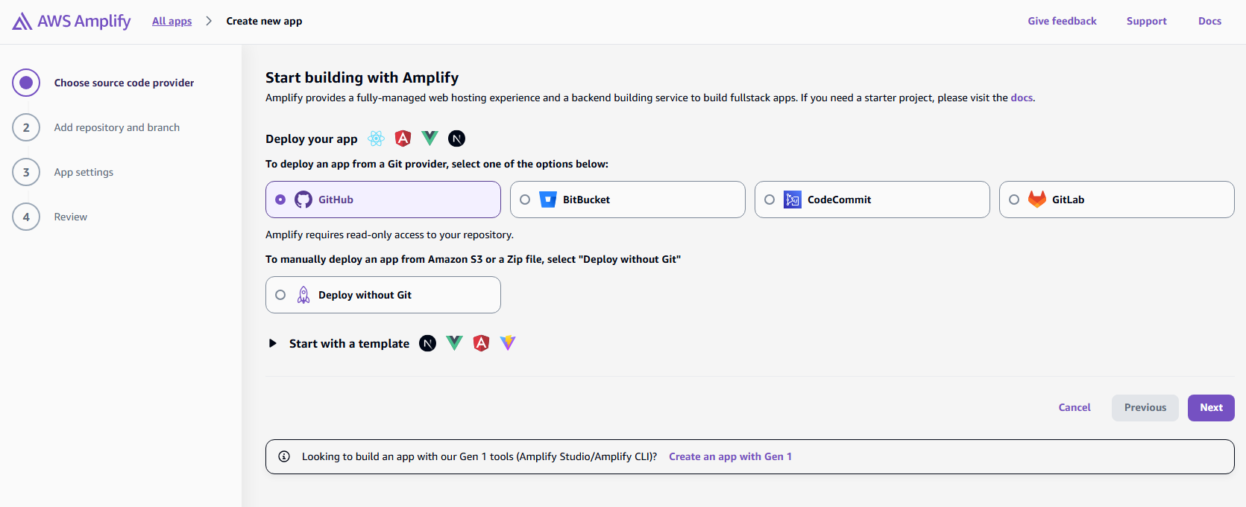Click the Next.js icon beside Deploy your app
The image size is (1246, 507).
pyautogui.click(x=457, y=138)
